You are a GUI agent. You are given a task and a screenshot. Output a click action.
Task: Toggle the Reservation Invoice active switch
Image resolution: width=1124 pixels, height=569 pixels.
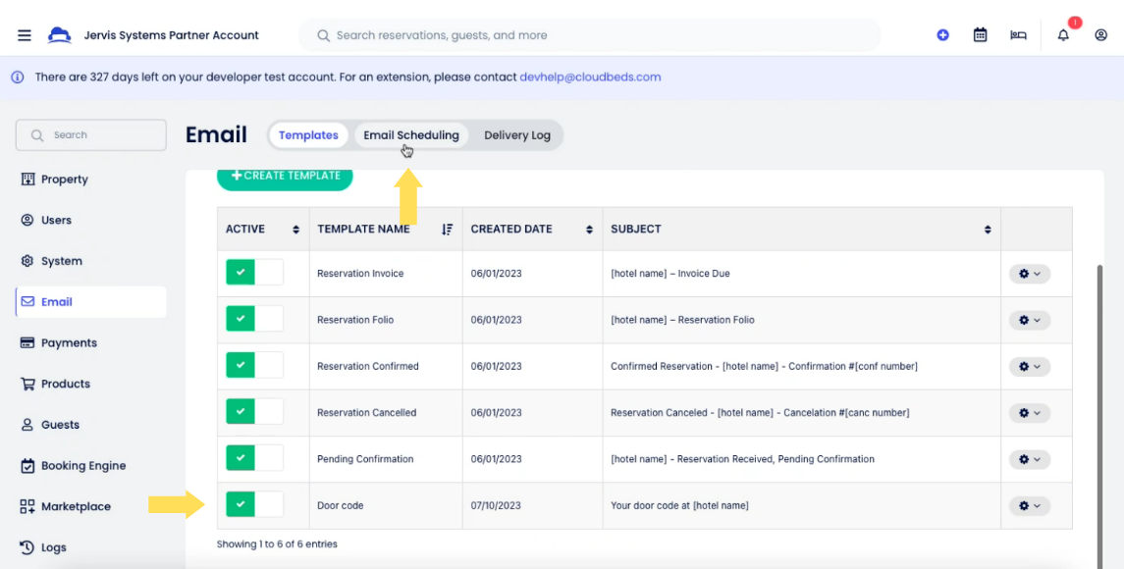[254, 273]
